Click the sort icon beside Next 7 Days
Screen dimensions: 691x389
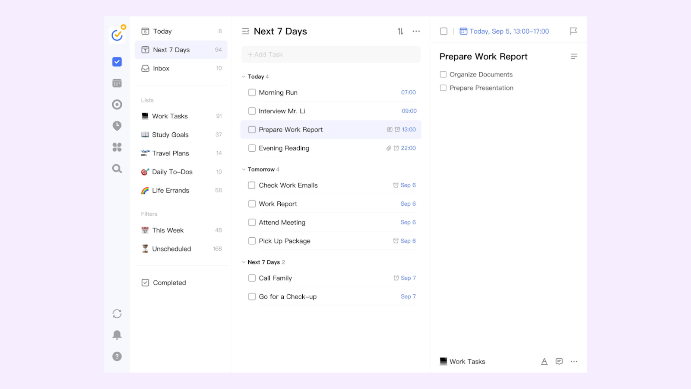tap(400, 31)
